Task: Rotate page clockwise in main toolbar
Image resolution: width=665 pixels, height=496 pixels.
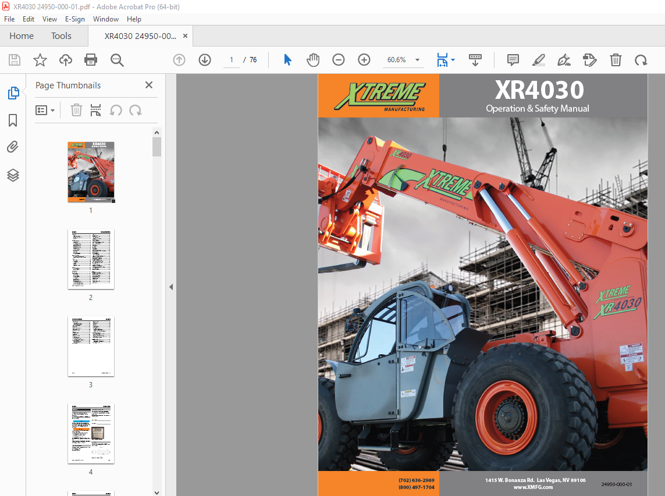Action: coord(641,60)
